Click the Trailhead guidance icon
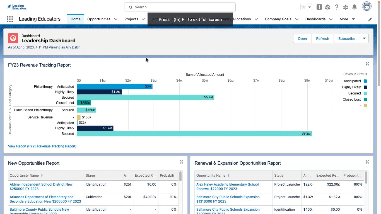Screen dimensions: 381x214 [328, 7]
